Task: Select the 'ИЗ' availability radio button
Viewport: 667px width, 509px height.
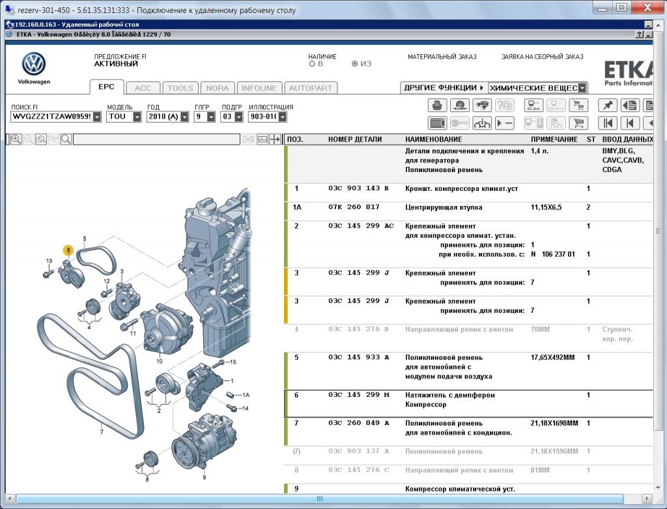Action: pos(355,64)
